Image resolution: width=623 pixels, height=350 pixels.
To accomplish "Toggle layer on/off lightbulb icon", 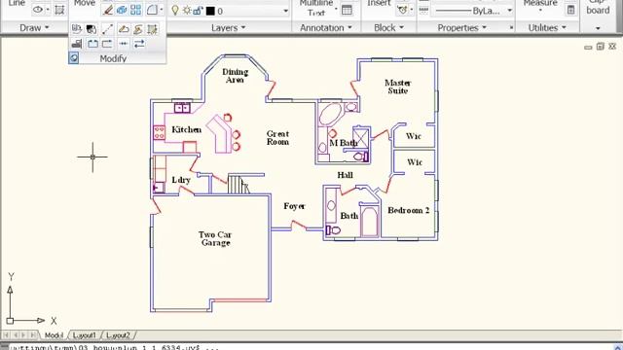I will (175, 11).
